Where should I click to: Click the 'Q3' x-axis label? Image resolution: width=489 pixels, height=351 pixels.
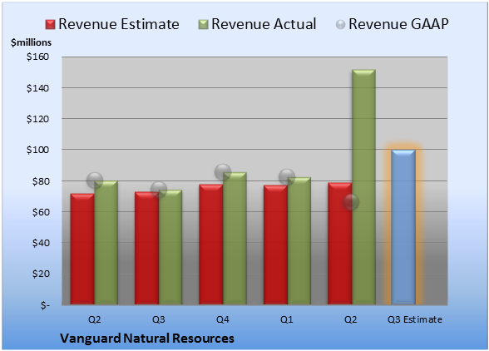pos(159,319)
